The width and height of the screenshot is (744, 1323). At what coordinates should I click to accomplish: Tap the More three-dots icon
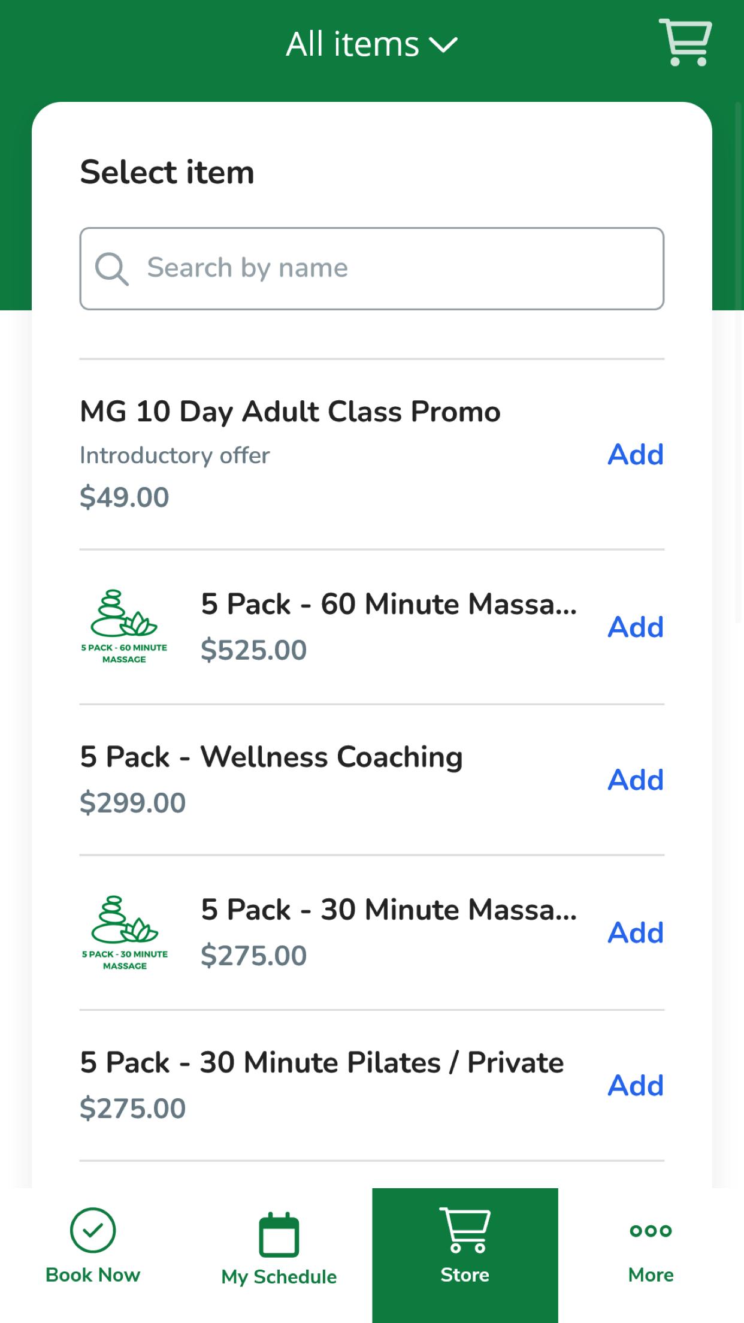point(651,1231)
